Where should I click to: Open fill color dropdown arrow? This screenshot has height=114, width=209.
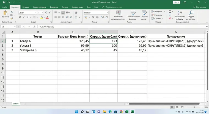click(44, 17)
